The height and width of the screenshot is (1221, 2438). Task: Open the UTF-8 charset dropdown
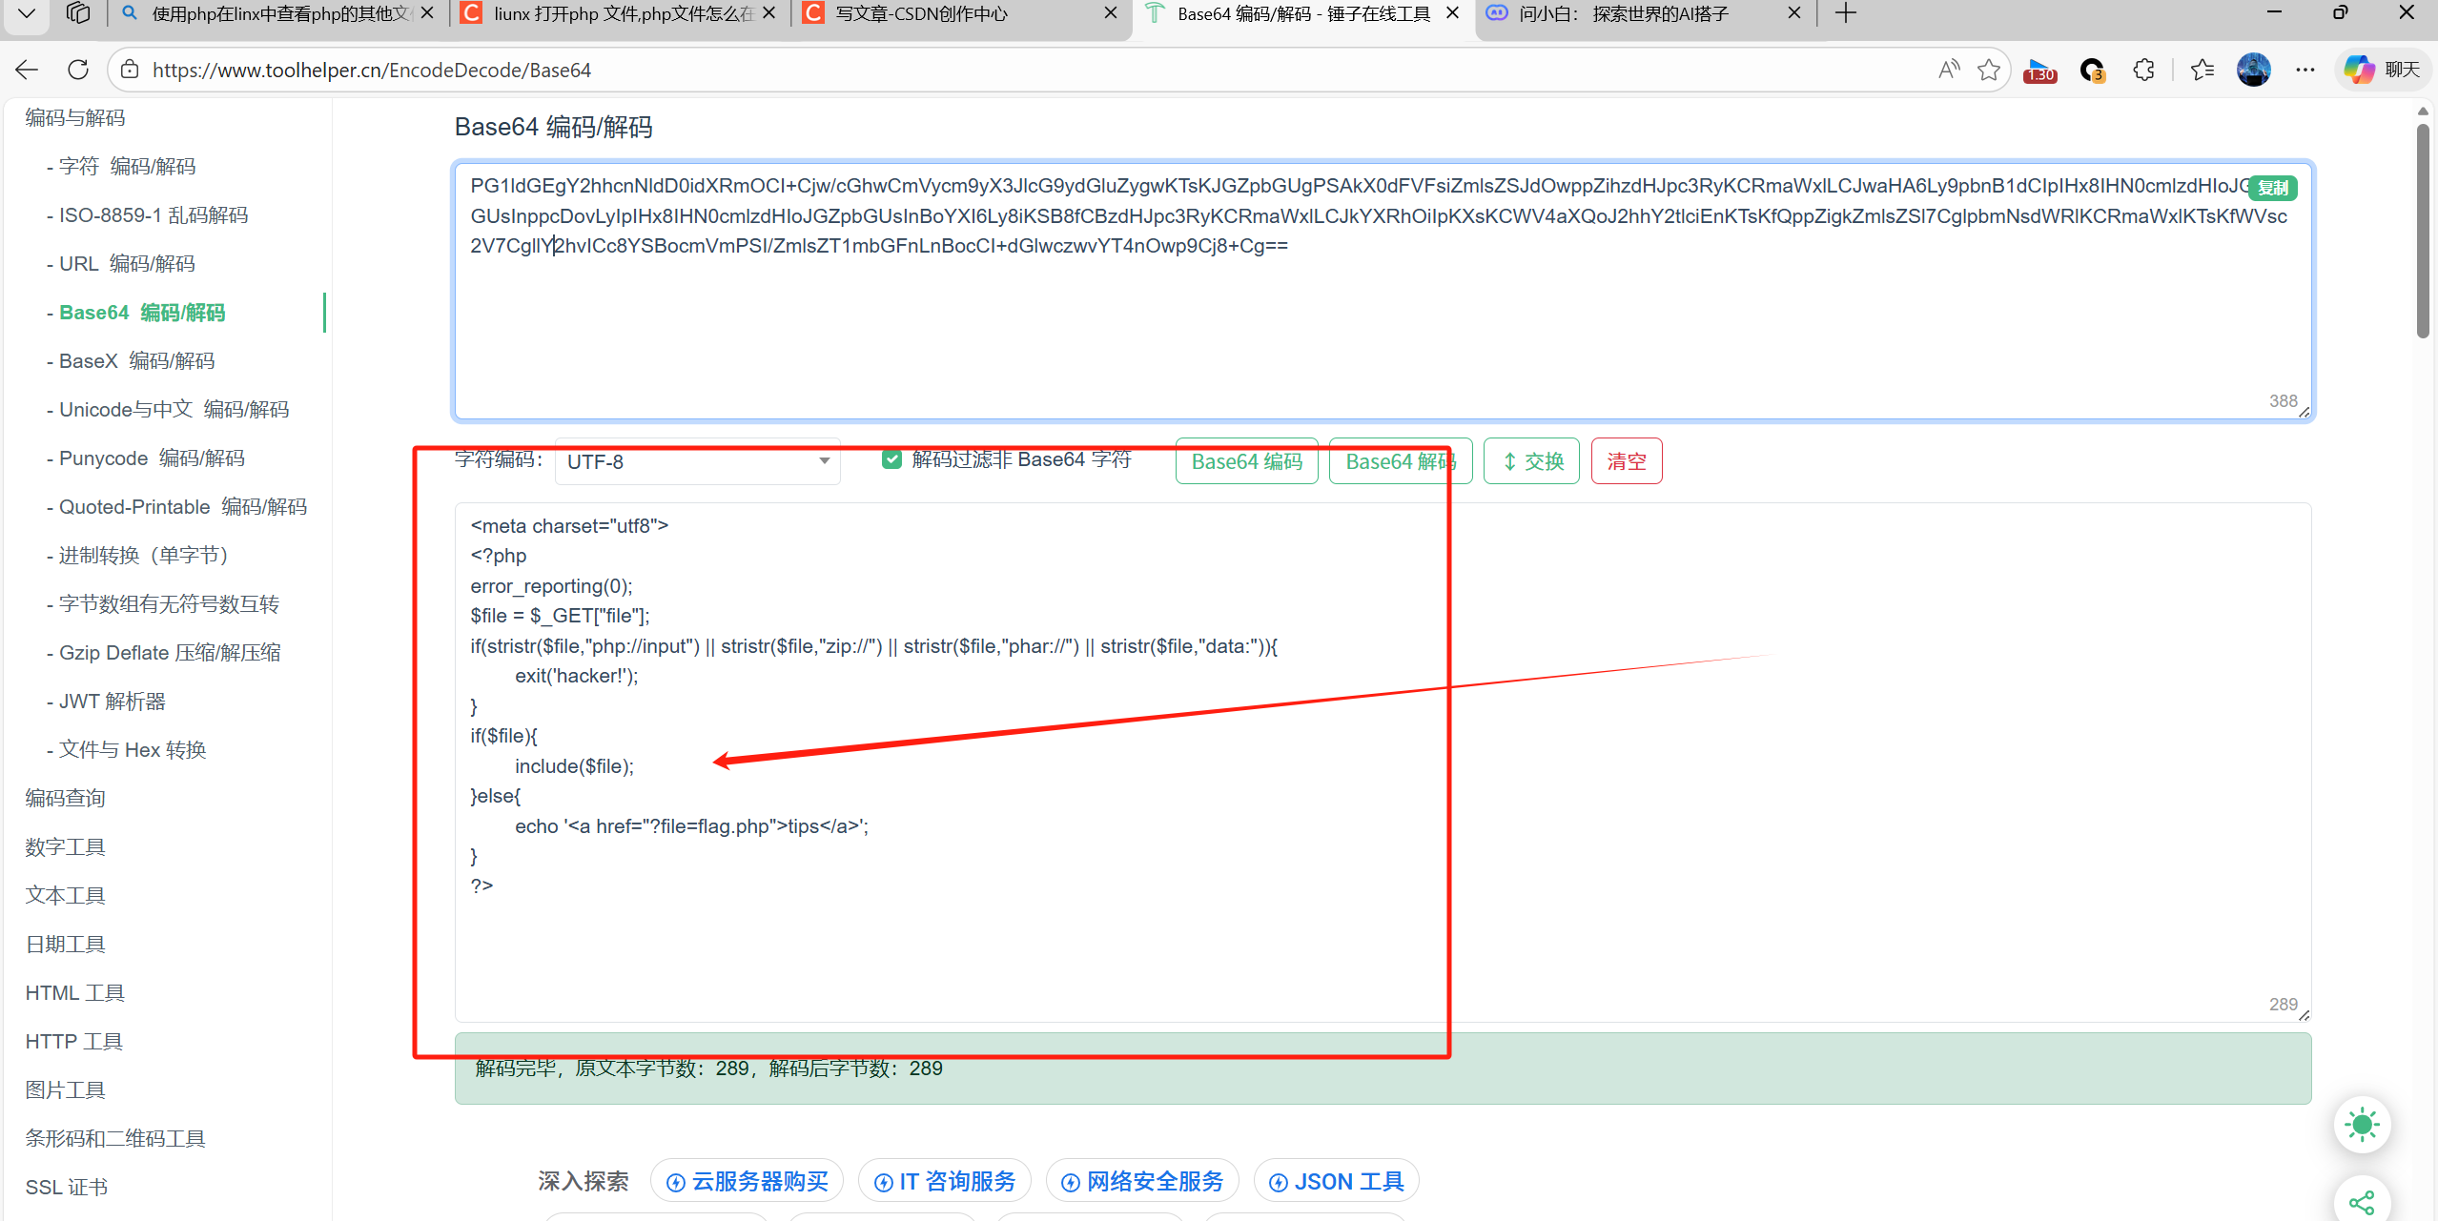[697, 461]
